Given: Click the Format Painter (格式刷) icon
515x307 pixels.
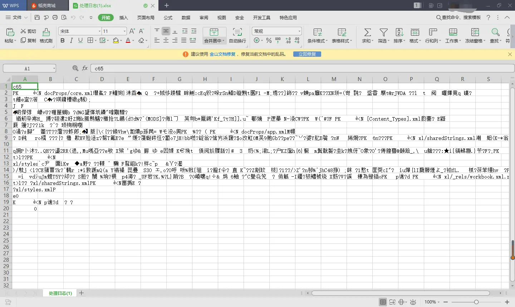Looking at the screenshot, I should [46, 32].
